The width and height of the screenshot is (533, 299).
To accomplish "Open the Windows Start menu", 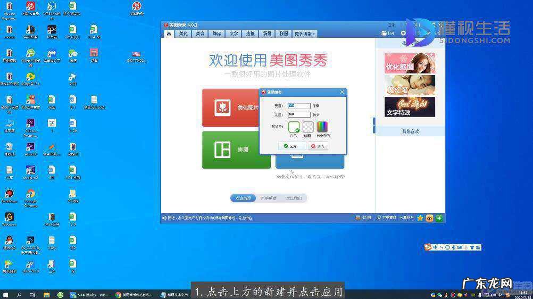I will (x=5, y=295).
